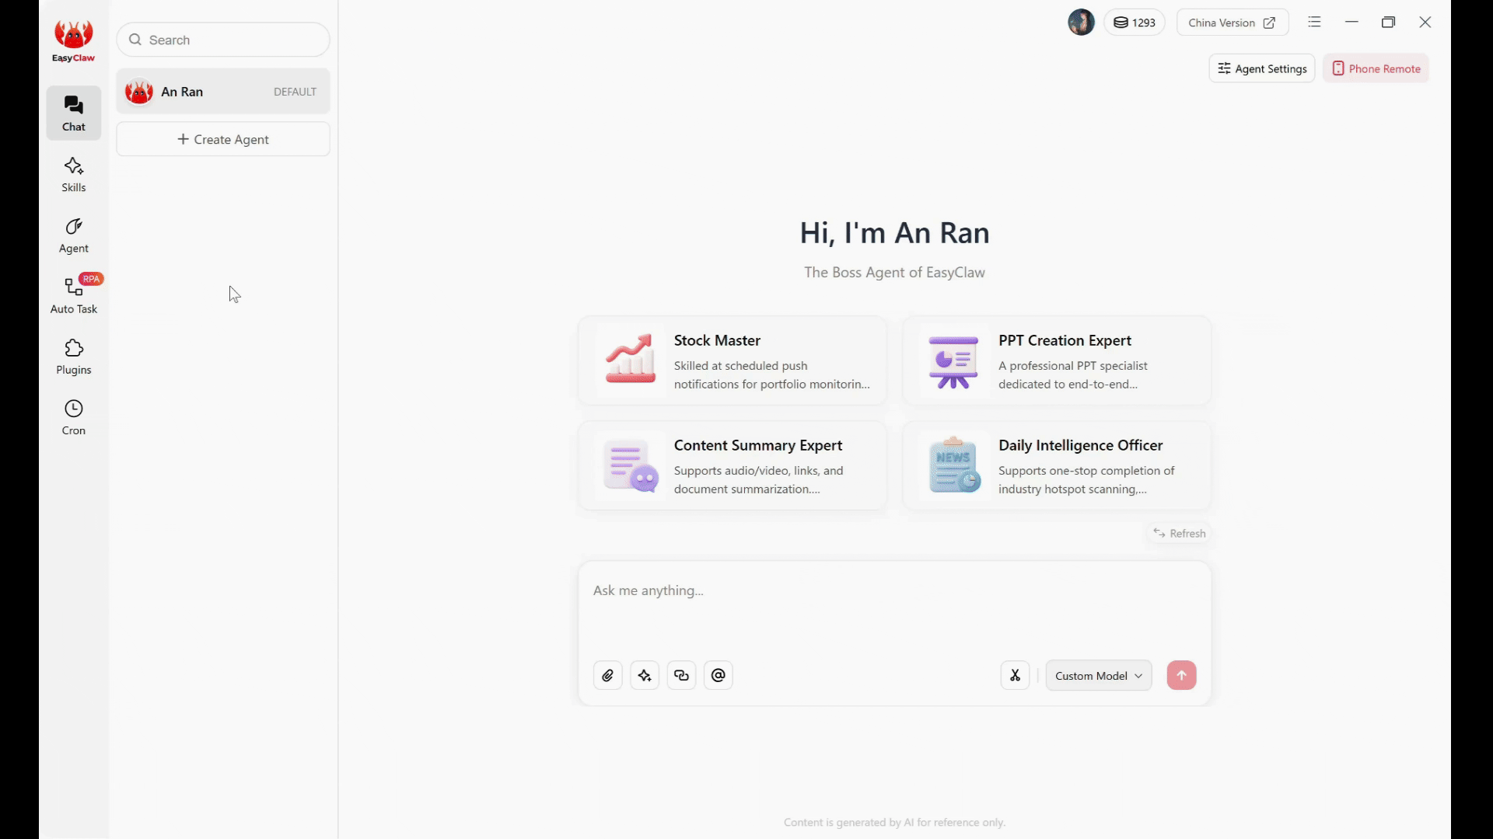The image size is (1493, 839).
Task: Click the @ mention icon
Action: coord(719,676)
